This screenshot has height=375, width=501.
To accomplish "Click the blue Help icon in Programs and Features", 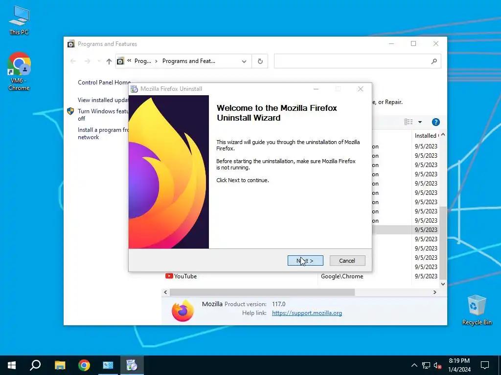I will point(436,122).
